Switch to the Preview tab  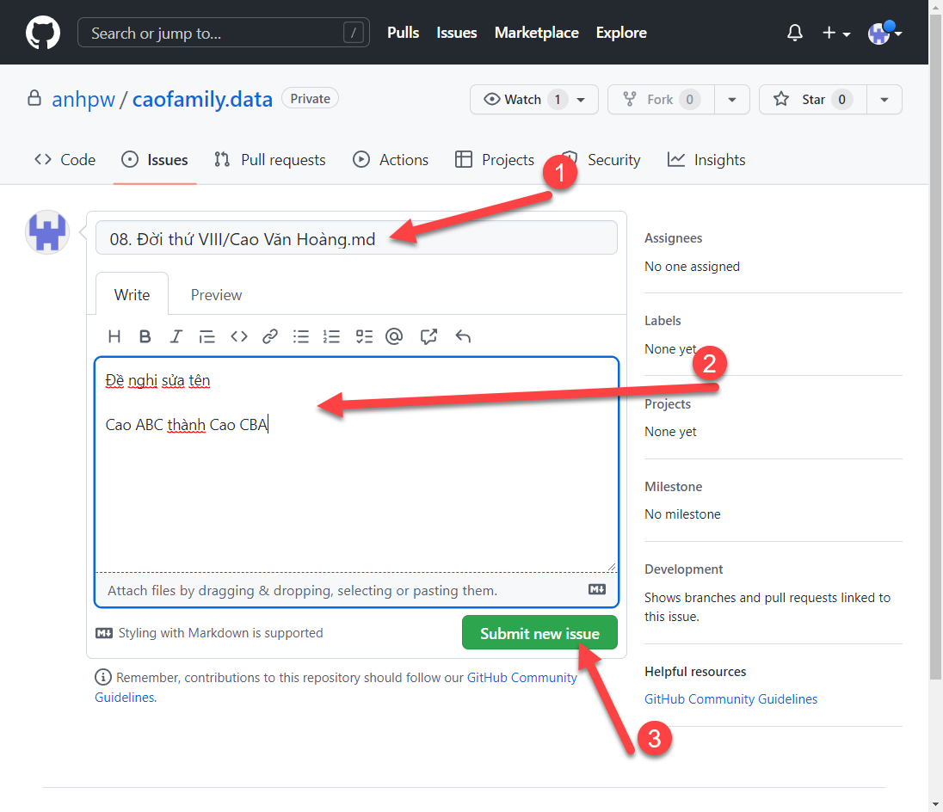pos(216,294)
